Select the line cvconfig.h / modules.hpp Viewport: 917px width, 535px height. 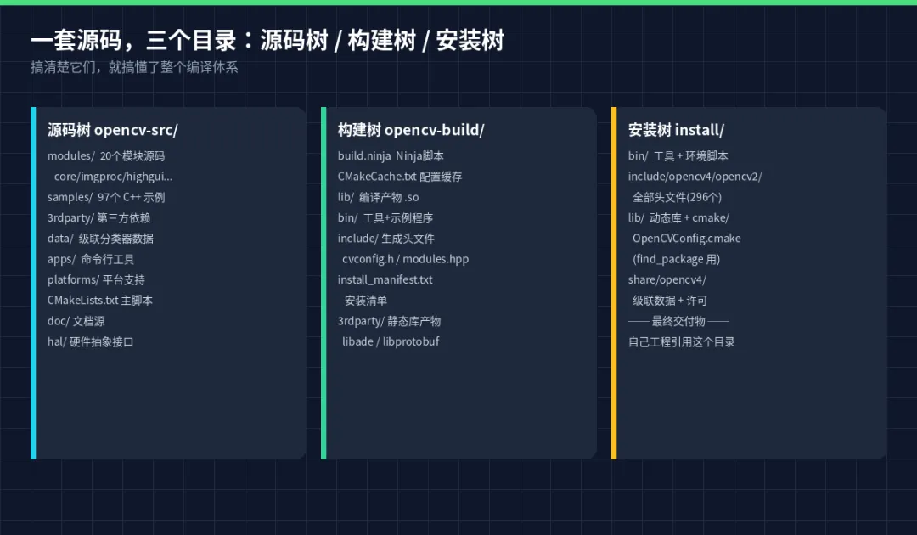pyautogui.click(x=406, y=259)
